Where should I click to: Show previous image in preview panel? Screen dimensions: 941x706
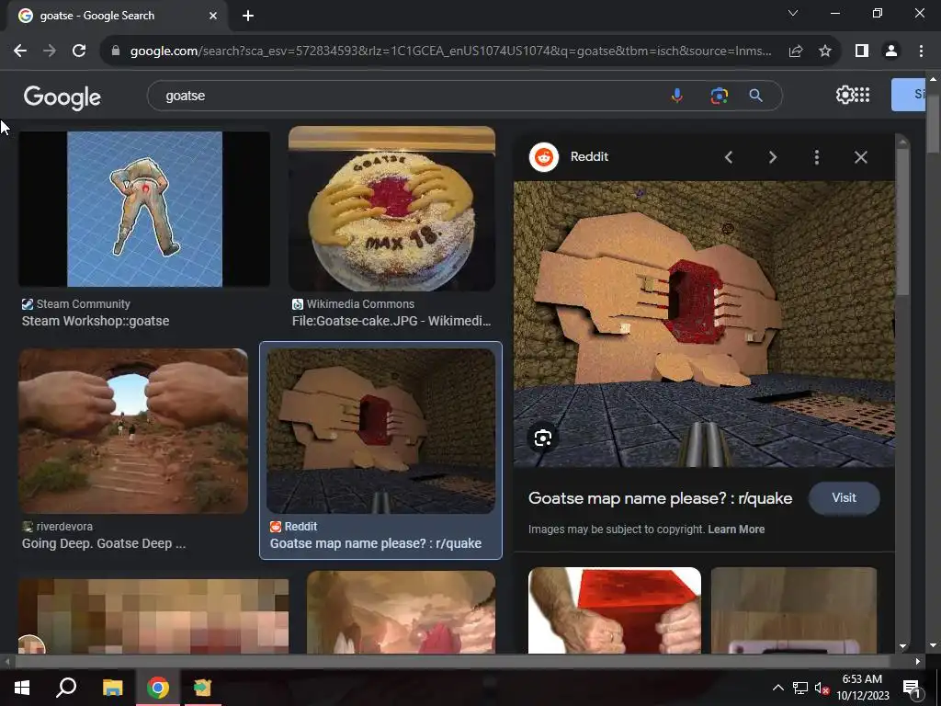(x=729, y=157)
